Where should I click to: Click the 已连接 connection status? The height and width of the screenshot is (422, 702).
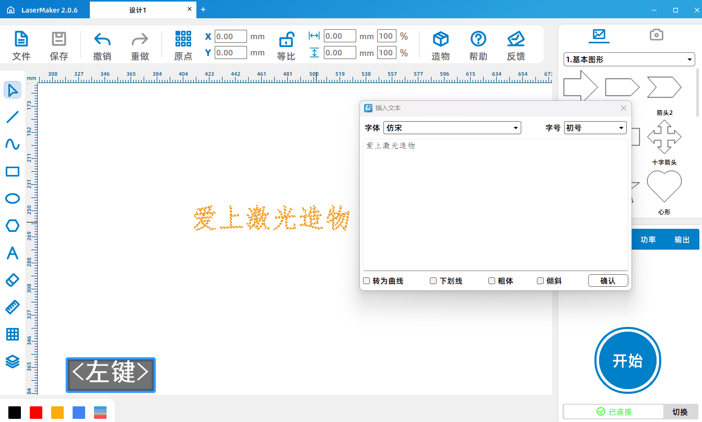click(x=614, y=412)
